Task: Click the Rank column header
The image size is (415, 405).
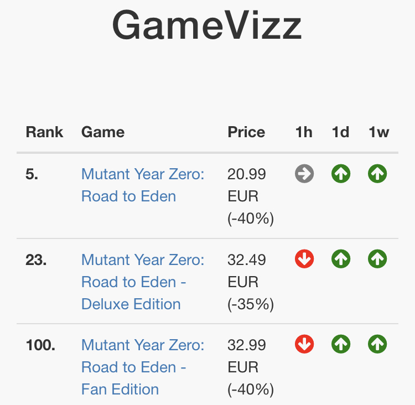Action: tap(44, 132)
